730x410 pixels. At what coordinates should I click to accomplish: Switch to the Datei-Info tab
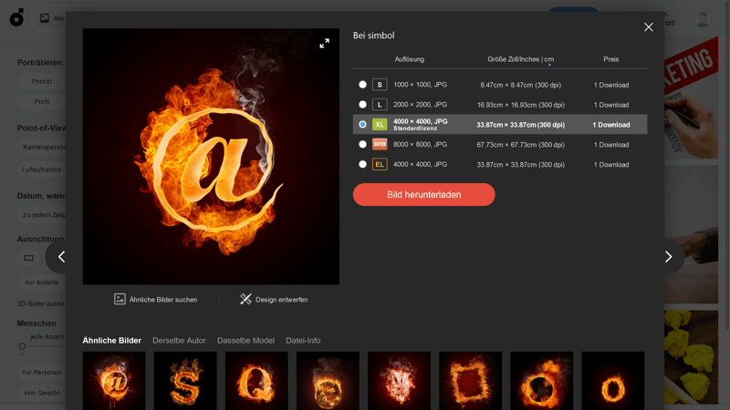coord(303,341)
